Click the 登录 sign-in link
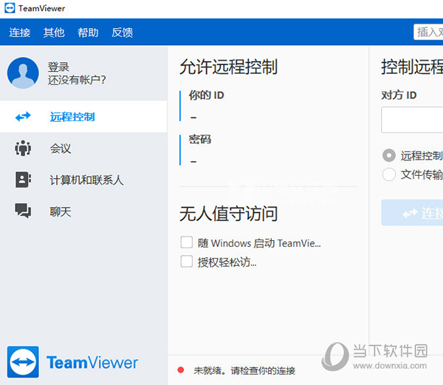The image size is (443, 385). pyautogui.click(x=58, y=67)
